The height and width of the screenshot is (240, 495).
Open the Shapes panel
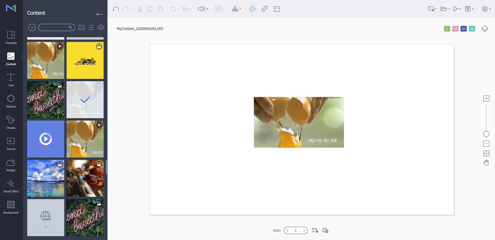[x=11, y=123]
